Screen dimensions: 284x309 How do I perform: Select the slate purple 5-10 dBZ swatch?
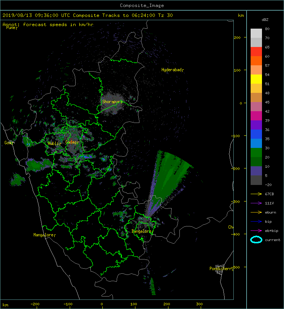point(256,171)
